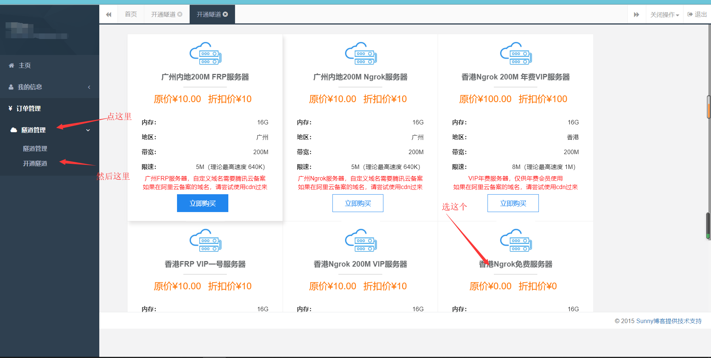
Task: Click 立即购买 for 香港Ngrok 200M 年费VIP服务器
Action: pos(513,204)
